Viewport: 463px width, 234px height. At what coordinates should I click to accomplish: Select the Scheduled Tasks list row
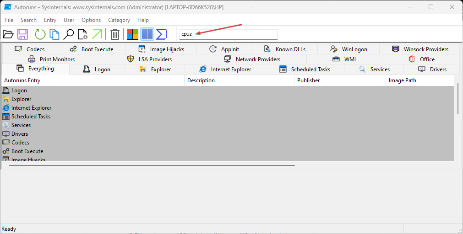tap(228, 117)
